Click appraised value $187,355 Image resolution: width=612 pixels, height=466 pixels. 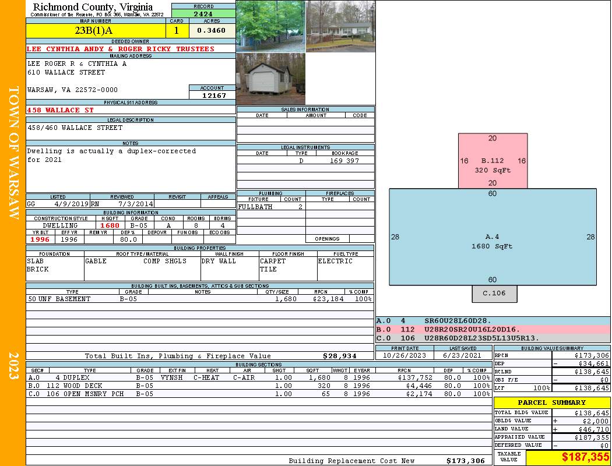(x=592, y=437)
